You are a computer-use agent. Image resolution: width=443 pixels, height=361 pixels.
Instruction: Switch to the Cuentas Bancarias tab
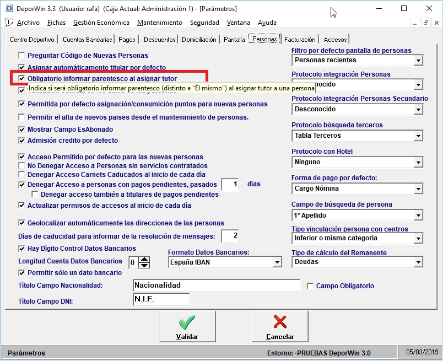coord(87,40)
